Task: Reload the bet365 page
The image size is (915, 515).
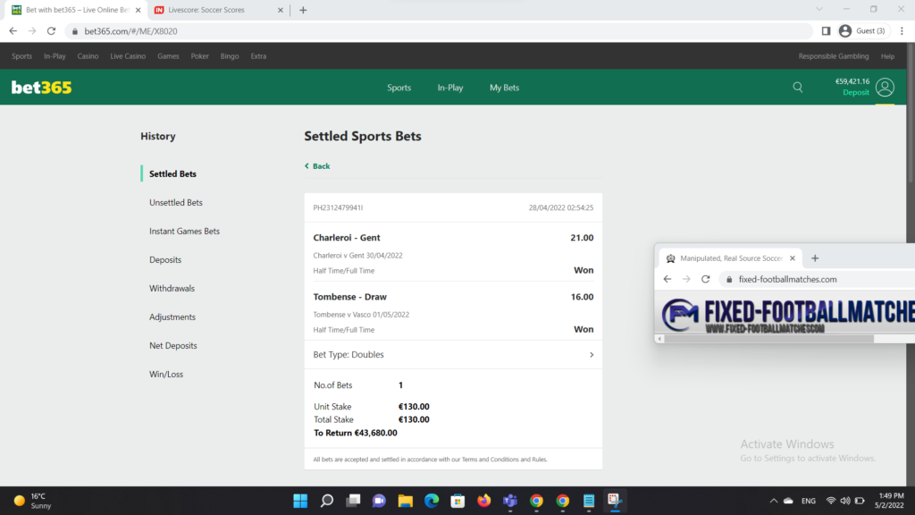Action: coord(51,31)
